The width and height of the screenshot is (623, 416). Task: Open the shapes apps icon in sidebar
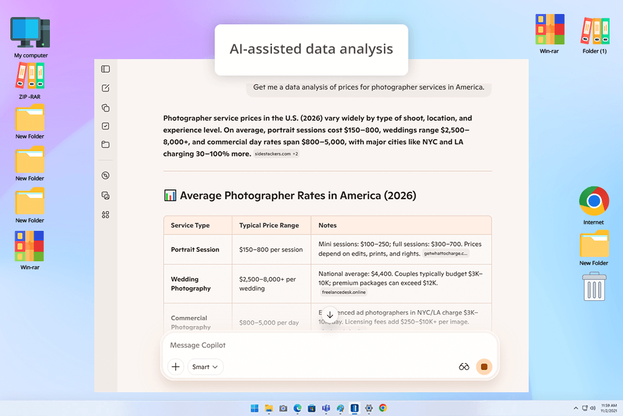105,215
